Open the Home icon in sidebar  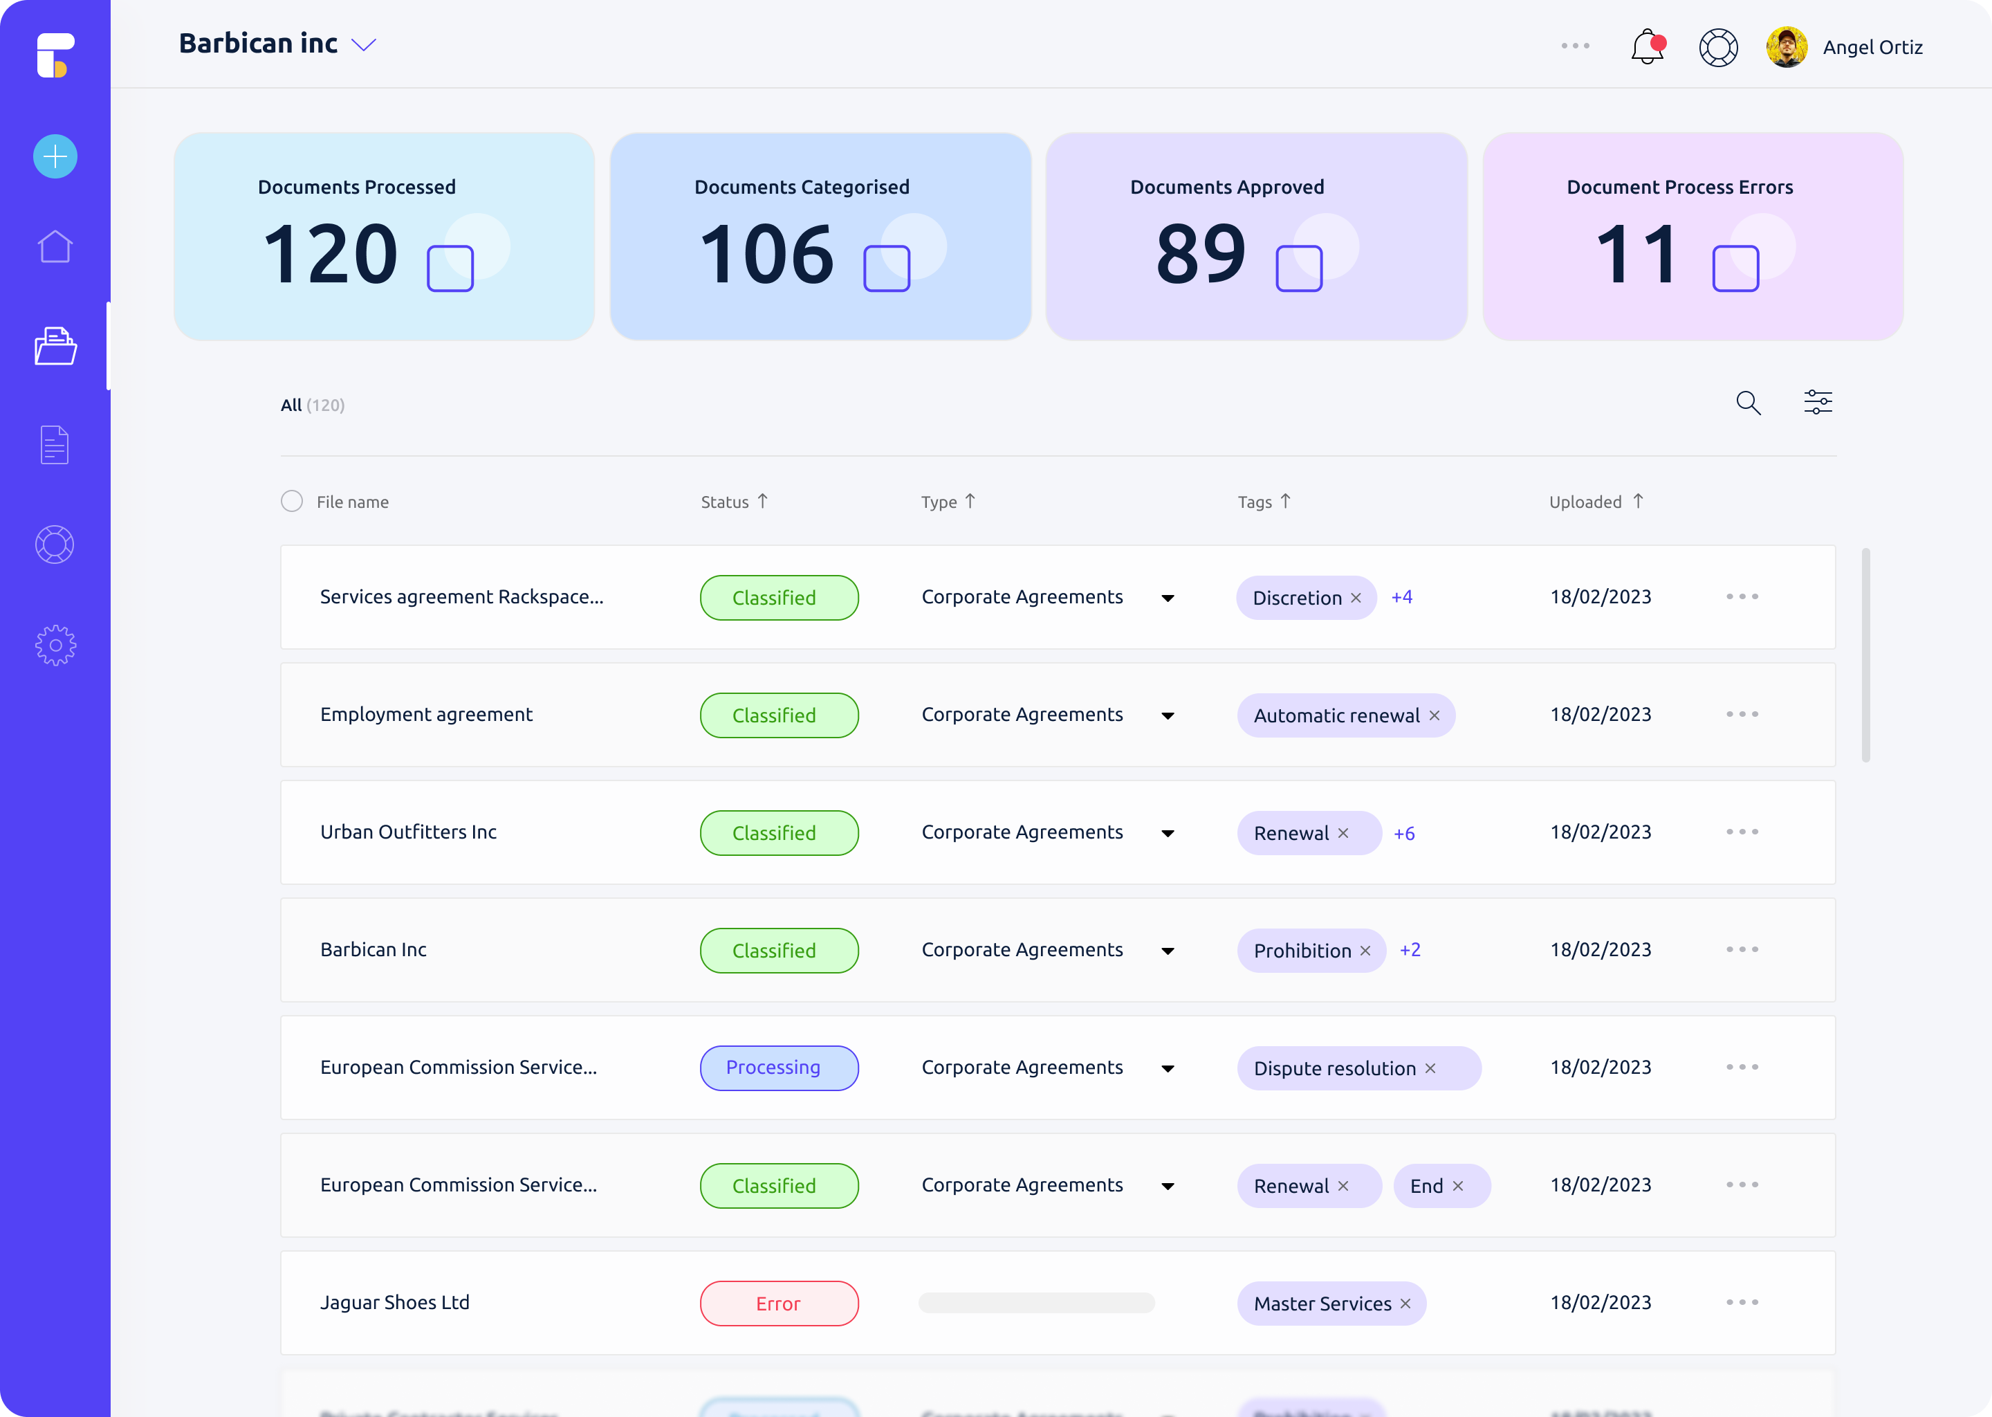[55, 247]
